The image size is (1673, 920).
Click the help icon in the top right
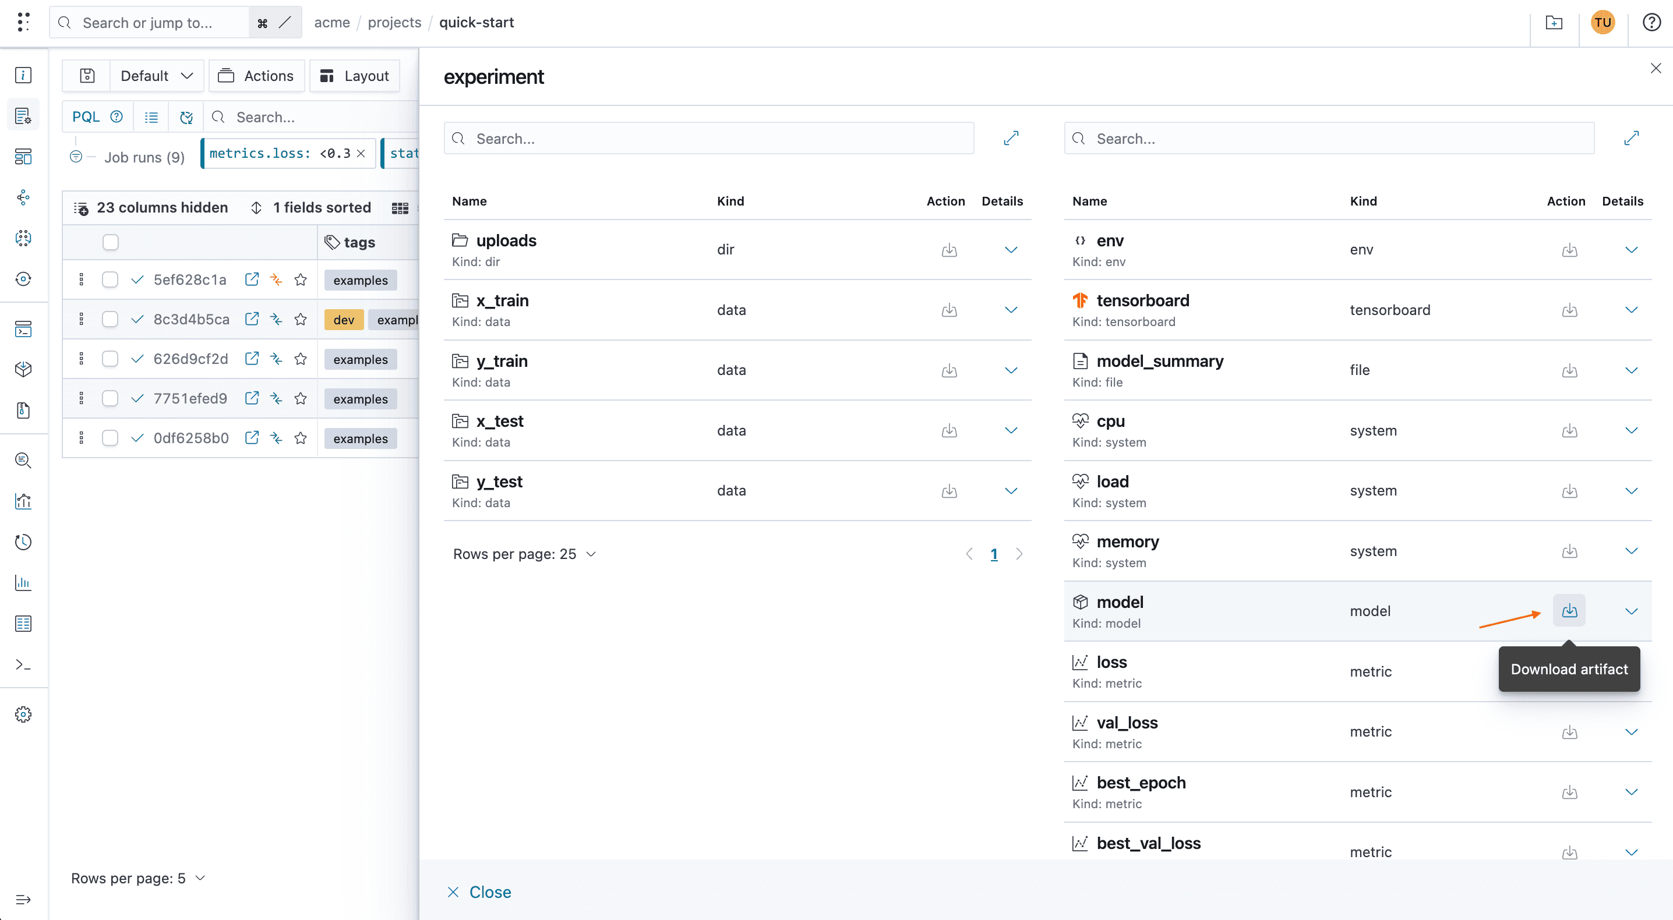1651,22
